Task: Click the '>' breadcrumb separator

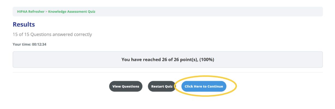Action: [x=47, y=12]
